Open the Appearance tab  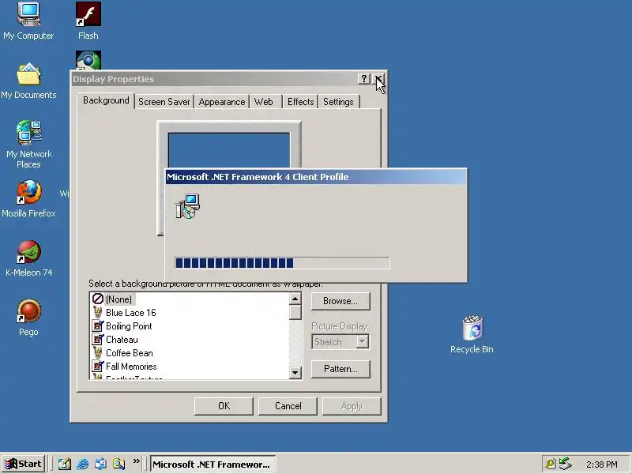(222, 102)
